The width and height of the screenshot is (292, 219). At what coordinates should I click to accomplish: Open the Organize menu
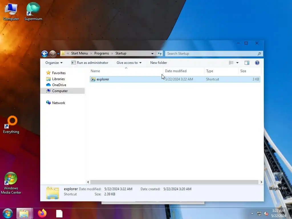click(x=54, y=63)
